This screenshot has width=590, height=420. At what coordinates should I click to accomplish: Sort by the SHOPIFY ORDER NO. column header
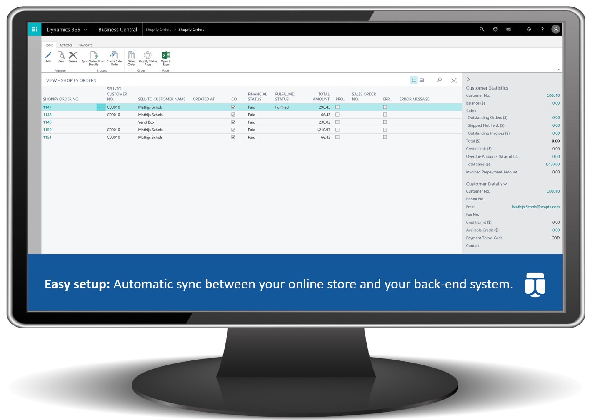click(61, 99)
